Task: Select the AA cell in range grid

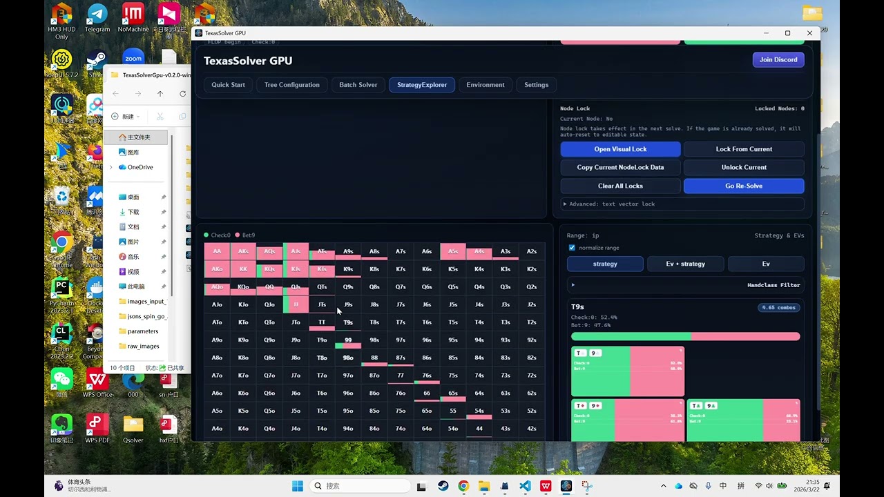Action: pos(217,251)
